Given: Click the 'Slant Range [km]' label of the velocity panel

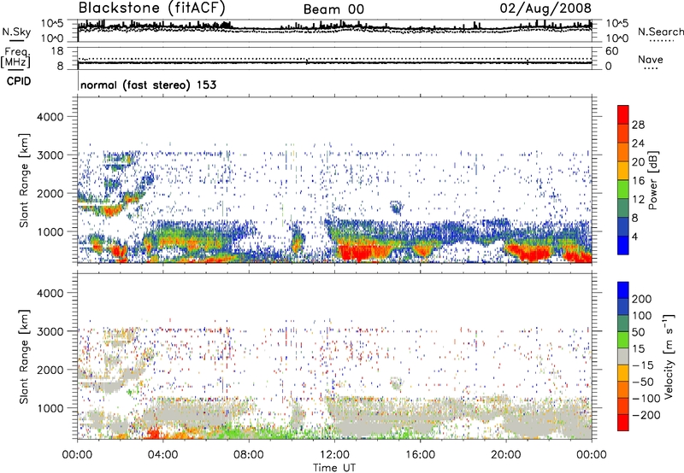Looking at the screenshot, I should click(x=24, y=357).
